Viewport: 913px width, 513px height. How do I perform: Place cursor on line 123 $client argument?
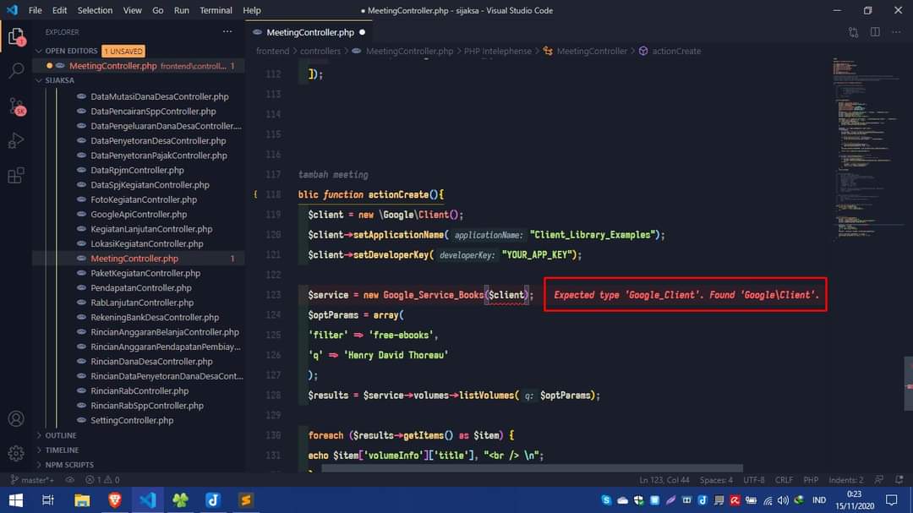pyautogui.click(x=506, y=295)
